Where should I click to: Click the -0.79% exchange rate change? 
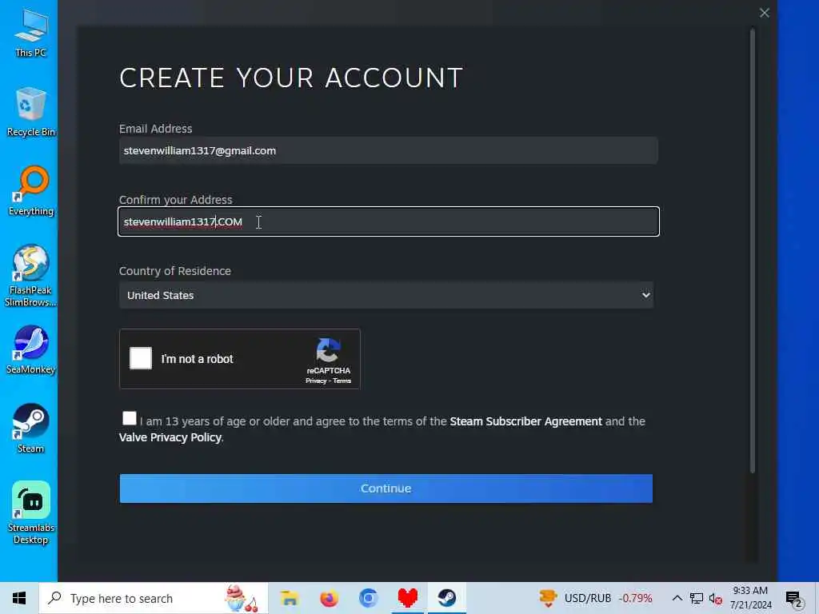click(636, 598)
